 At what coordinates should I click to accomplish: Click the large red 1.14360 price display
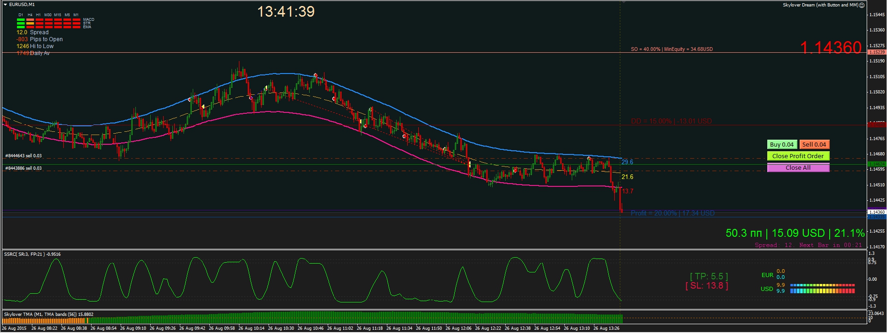click(x=831, y=48)
